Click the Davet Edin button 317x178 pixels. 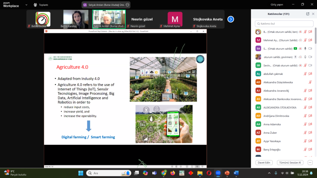(x=264, y=163)
